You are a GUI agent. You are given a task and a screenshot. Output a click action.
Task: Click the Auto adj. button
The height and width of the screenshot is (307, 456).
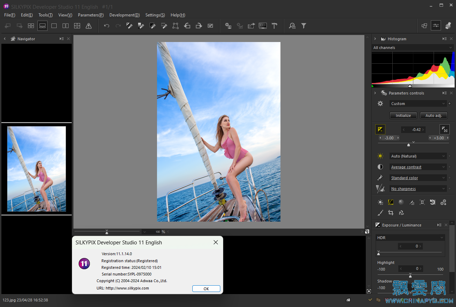click(434, 116)
